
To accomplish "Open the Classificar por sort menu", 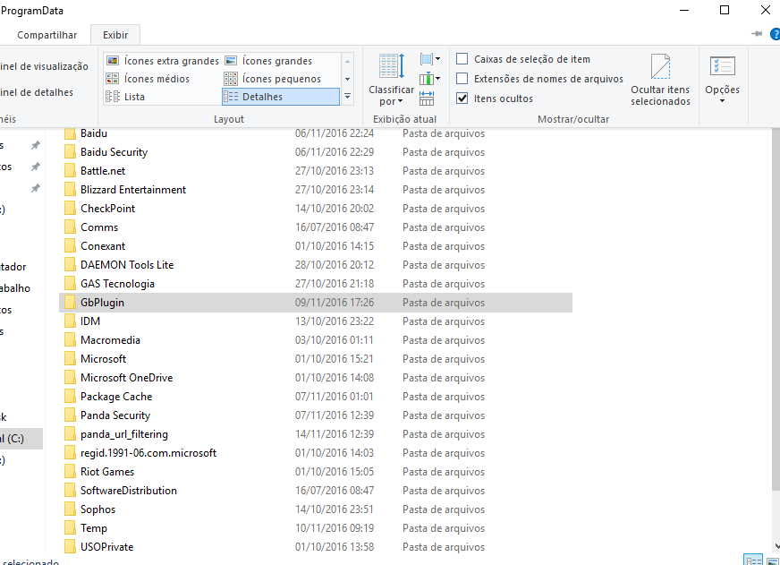I will [x=391, y=80].
